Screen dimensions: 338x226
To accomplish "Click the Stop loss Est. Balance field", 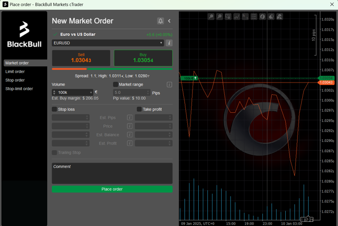I will pyautogui.click(x=71, y=135).
